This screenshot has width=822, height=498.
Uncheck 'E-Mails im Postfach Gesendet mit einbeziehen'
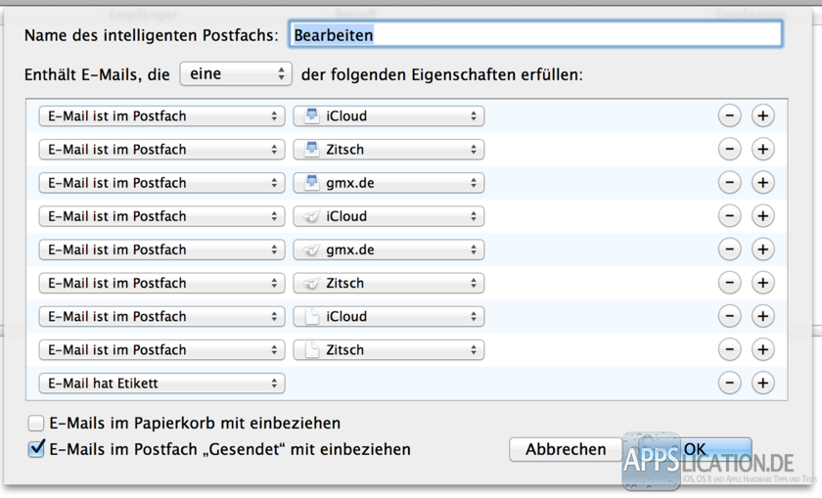coord(35,449)
